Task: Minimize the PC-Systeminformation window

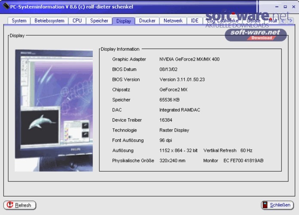Action: tap(277, 7)
